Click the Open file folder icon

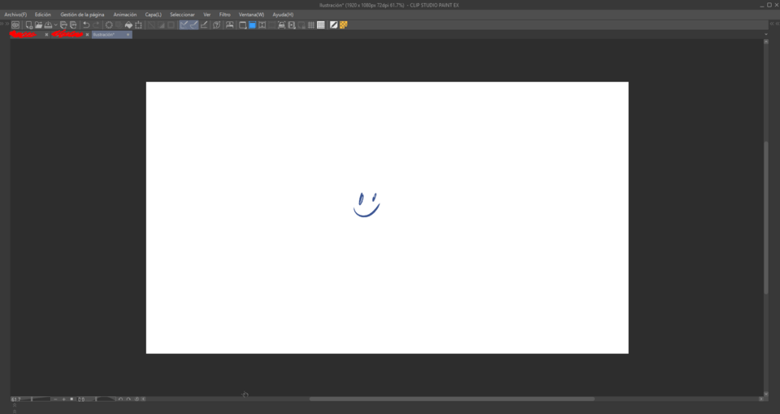[x=39, y=25]
